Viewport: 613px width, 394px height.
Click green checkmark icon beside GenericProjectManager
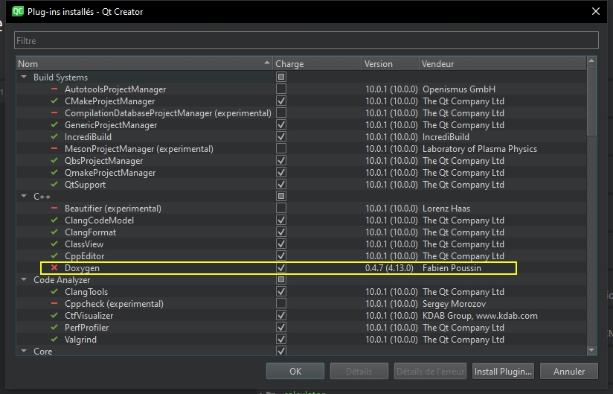(54, 125)
